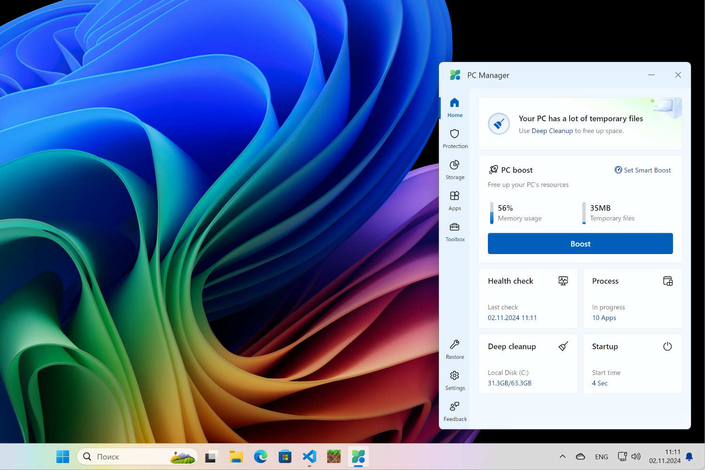The image size is (705, 470).
Task: Click the Smart Boost gauge icon
Action: pyautogui.click(x=619, y=170)
